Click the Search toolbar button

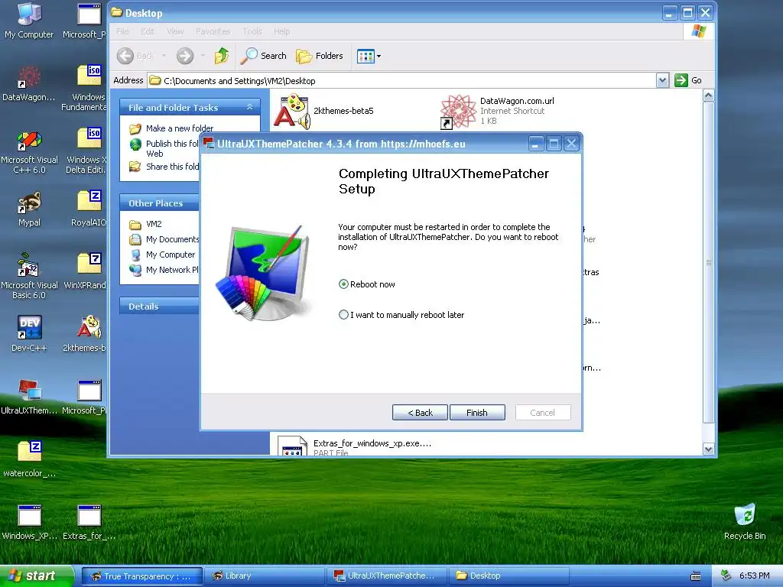pos(263,56)
